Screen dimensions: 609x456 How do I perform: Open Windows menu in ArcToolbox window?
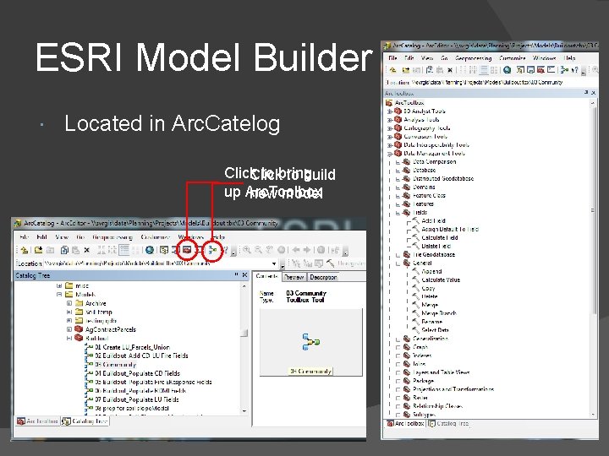544,58
